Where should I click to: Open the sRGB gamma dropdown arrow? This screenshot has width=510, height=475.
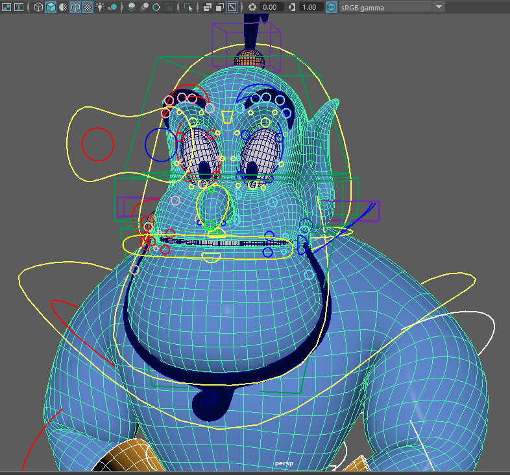click(439, 7)
